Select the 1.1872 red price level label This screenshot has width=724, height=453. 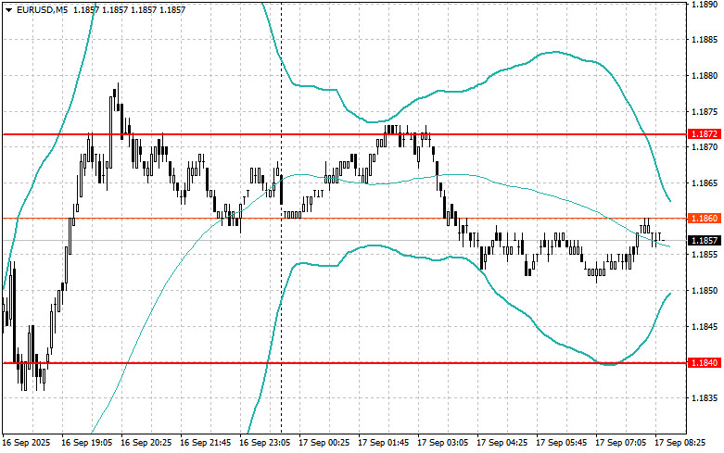[x=704, y=133]
